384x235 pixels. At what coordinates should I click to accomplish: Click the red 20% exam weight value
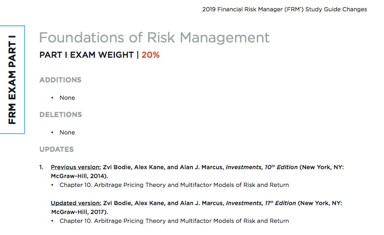(x=150, y=55)
